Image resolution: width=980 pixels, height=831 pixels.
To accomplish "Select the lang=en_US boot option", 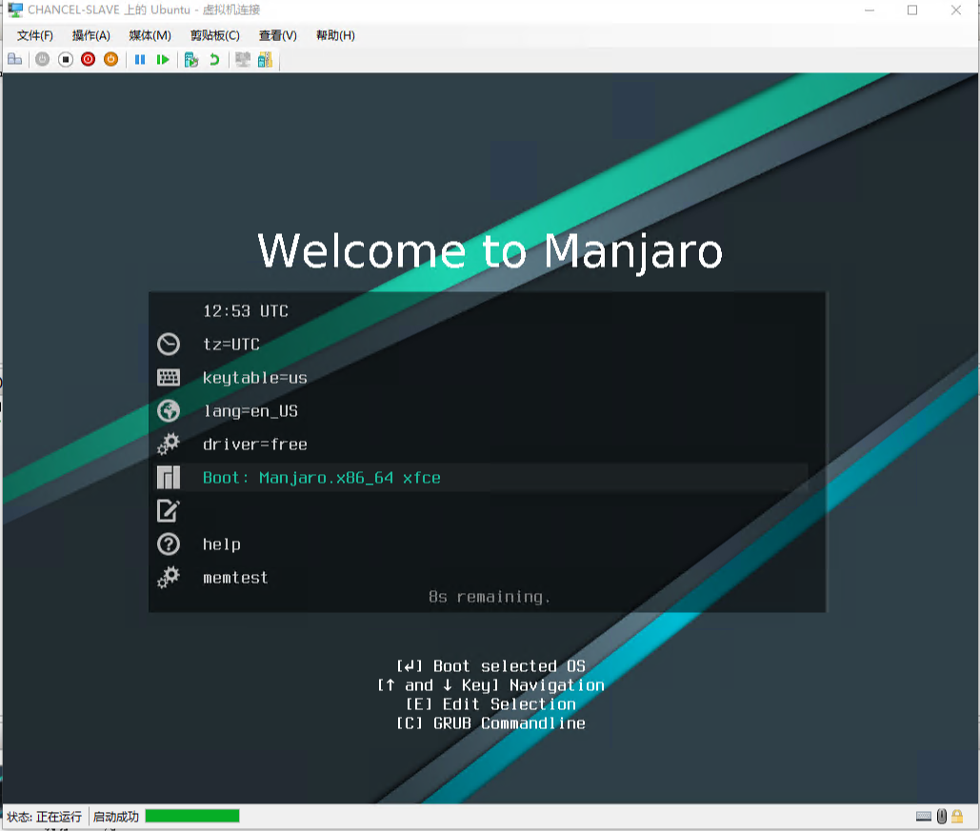I will coord(250,411).
